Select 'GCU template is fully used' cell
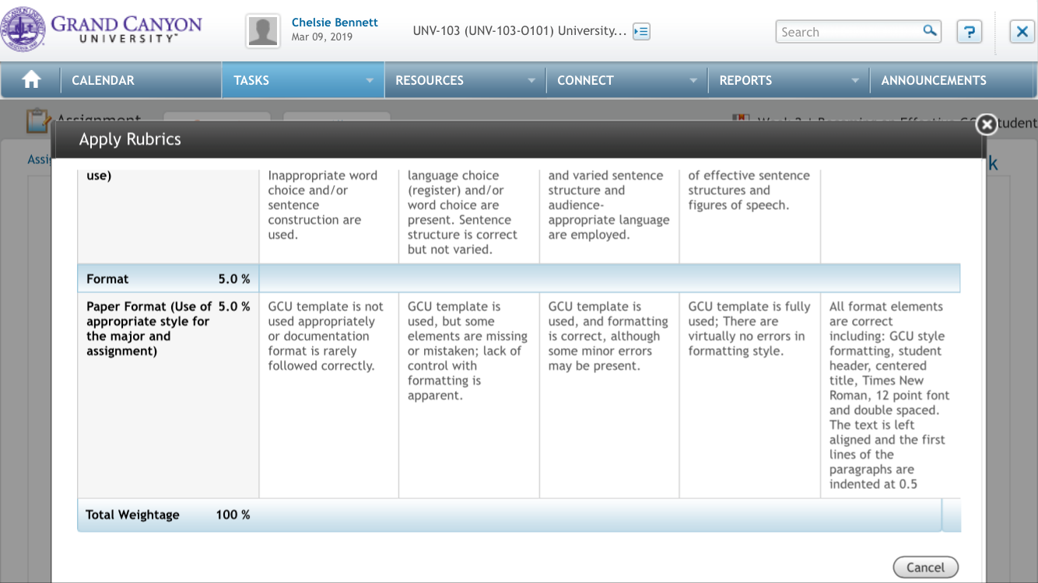The height and width of the screenshot is (583, 1038). click(x=749, y=395)
